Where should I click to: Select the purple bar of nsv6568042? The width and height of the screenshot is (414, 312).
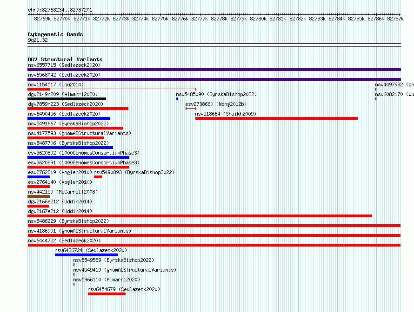(x=214, y=79)
